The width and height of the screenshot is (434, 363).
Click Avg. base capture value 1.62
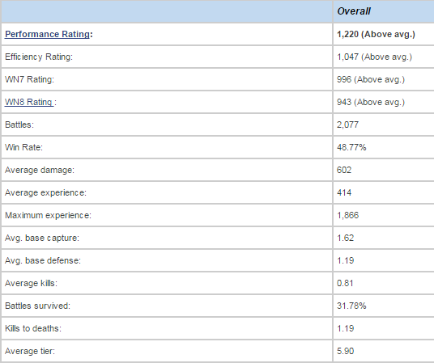pyautogui.click(x=346, y=238)
